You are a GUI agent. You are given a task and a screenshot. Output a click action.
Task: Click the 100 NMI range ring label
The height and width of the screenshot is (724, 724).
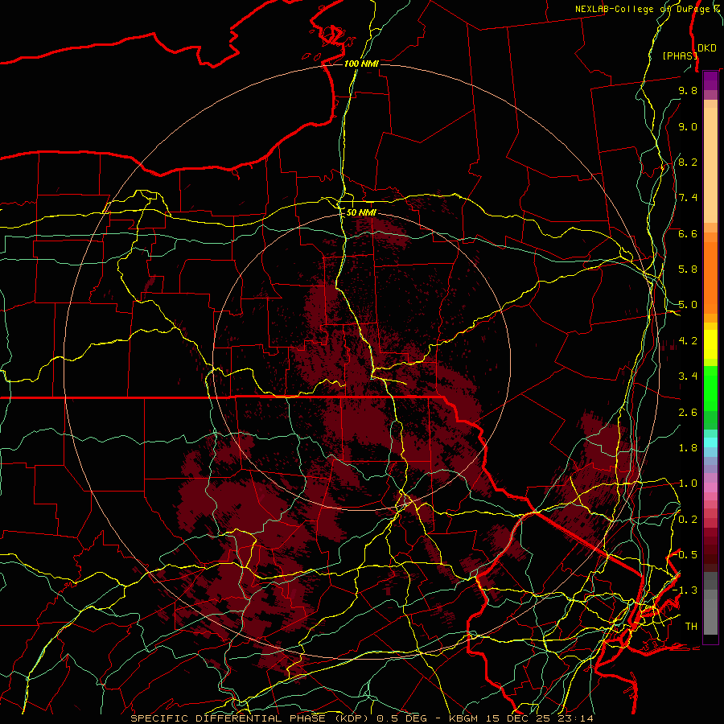point(361,64)
